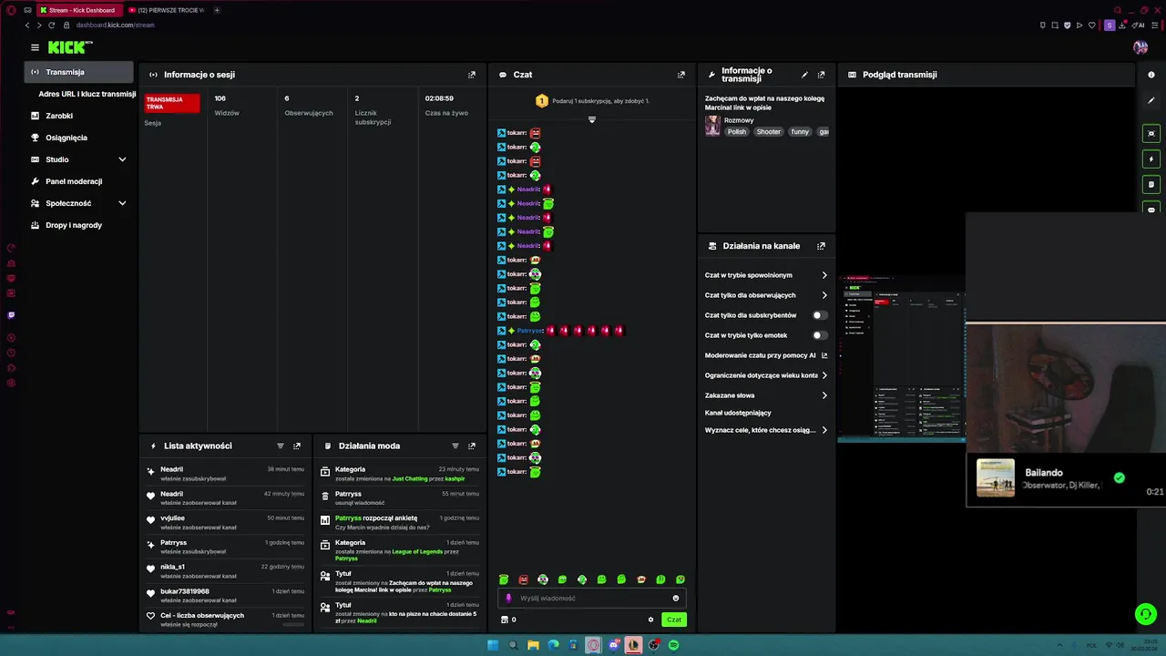Expand the Studio sidebar section

pyautogui.click(x=122, y=159)
